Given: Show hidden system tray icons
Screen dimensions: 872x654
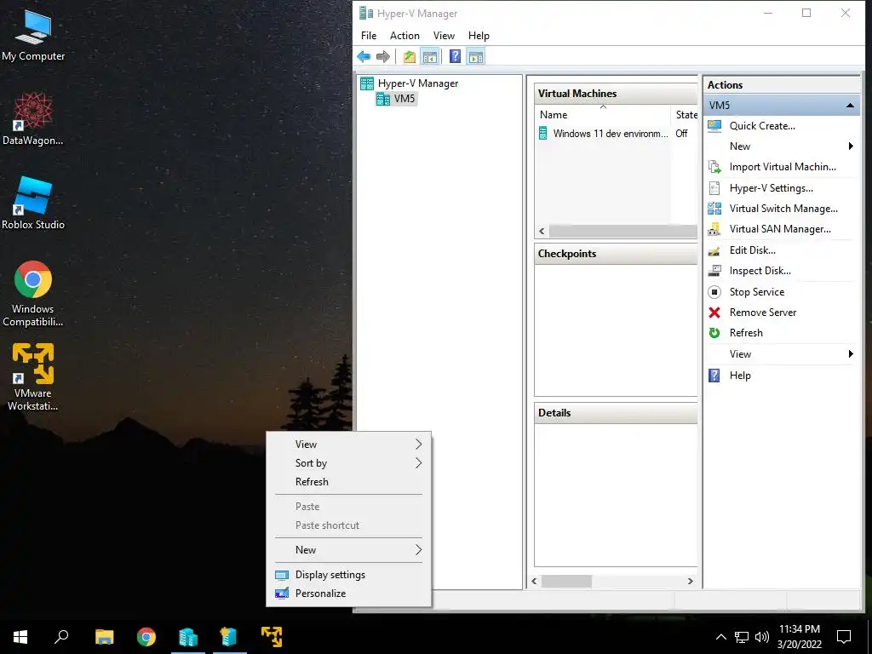Looking at the screenshot, I should tap(720, 637).
